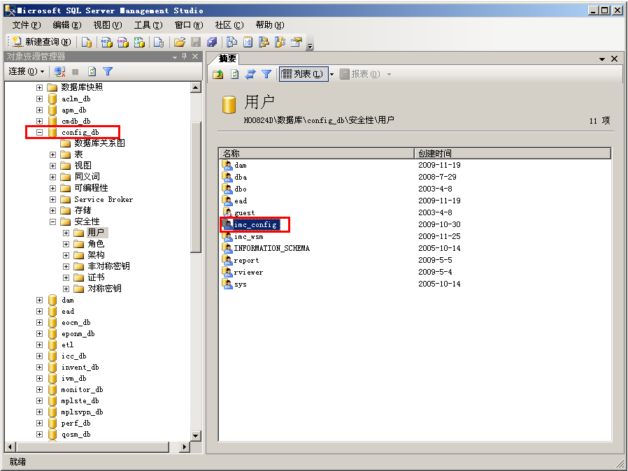Viewport: 628px width, 471px height.
Task: Click the Filter funnel icon in Object Explorer
Action: 108,72
